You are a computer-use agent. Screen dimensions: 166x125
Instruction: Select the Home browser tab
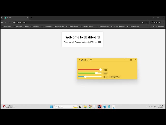click(x=16, y=18)
